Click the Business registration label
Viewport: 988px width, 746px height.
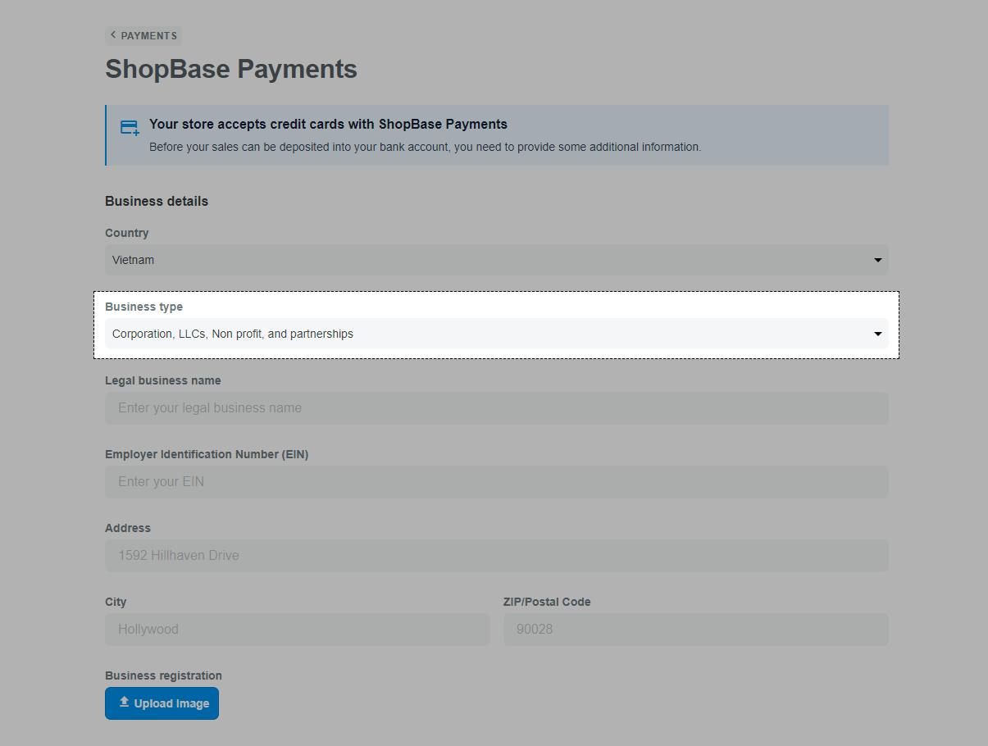tap(163, 675)
